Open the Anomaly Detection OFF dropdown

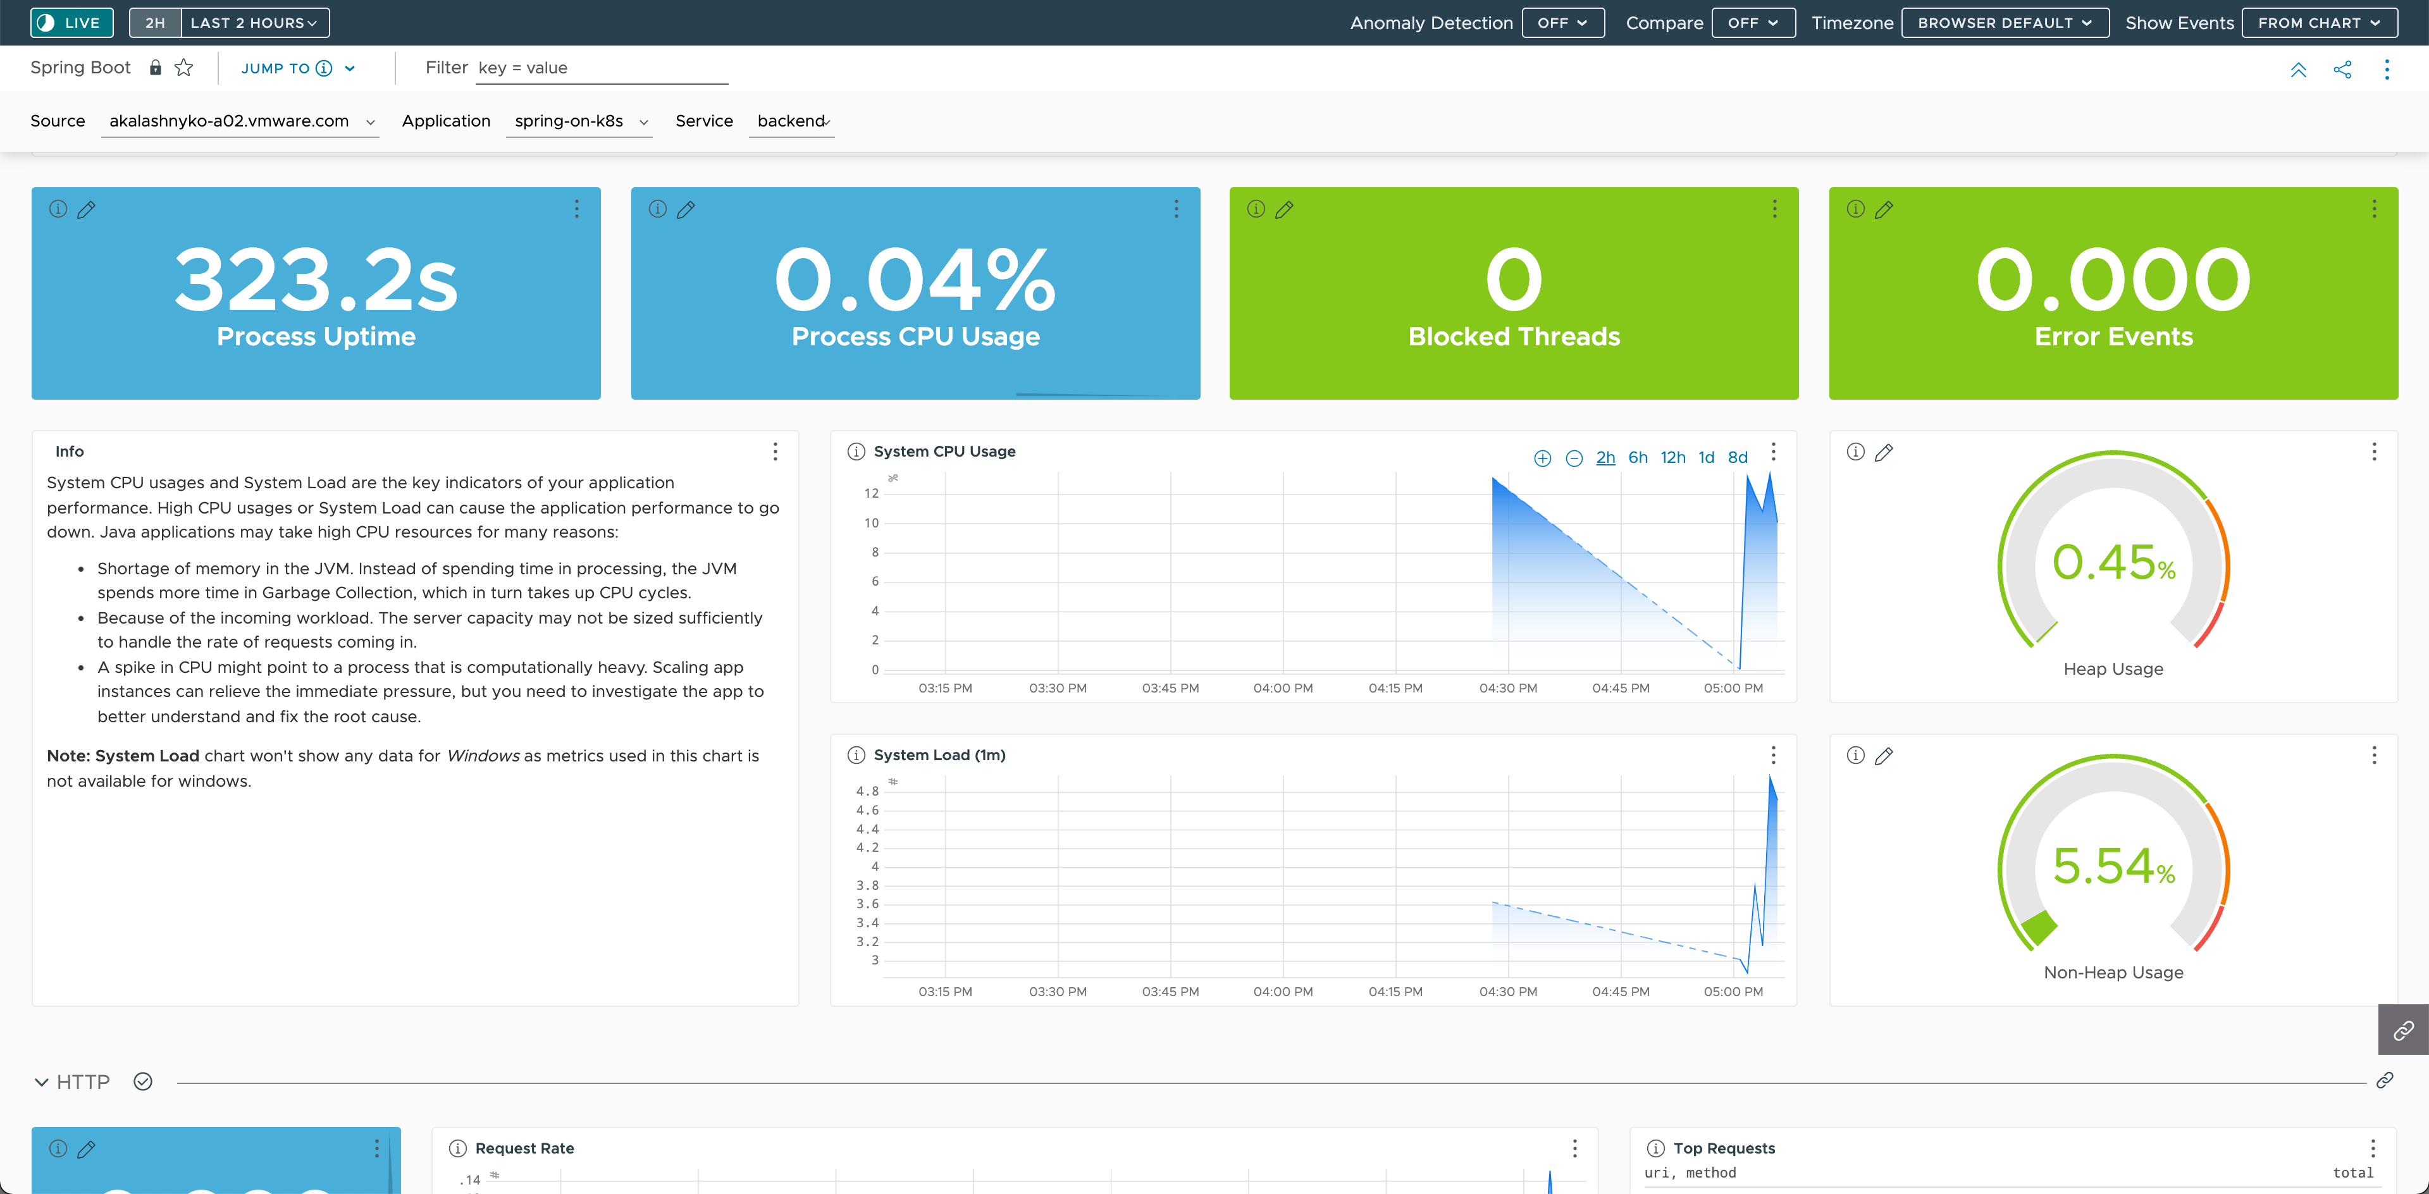[1562, 23]
